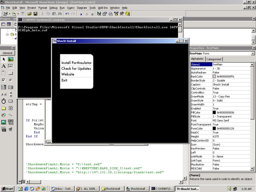Choose the OLE container control tool

[x=4, y=129]
